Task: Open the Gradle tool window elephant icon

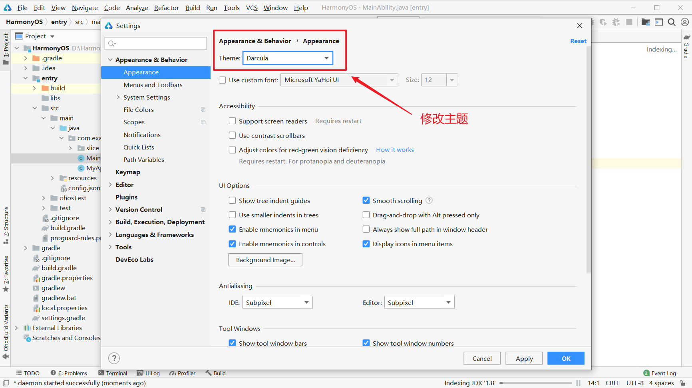Action: [x=686, y=37]
